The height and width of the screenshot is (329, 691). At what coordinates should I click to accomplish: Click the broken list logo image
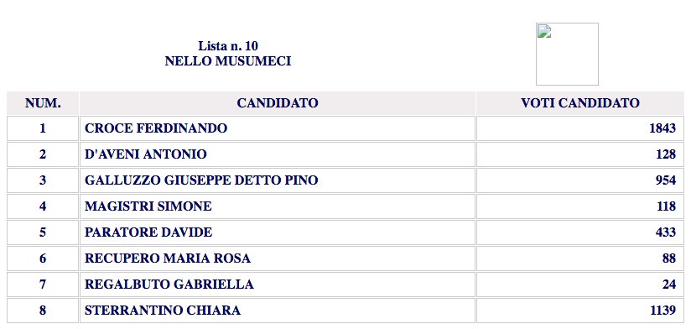point(567,54)
